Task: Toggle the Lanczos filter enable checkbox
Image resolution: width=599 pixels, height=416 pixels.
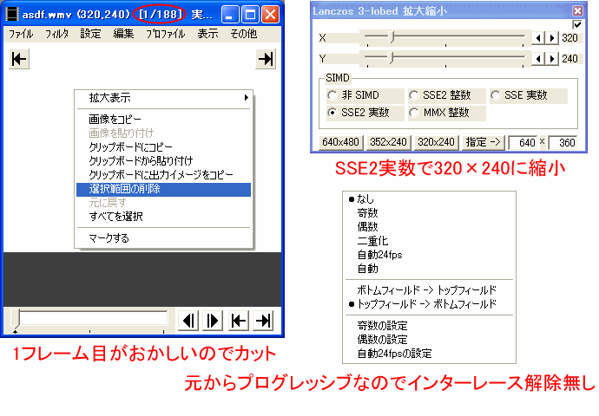Action: [577, 24]
